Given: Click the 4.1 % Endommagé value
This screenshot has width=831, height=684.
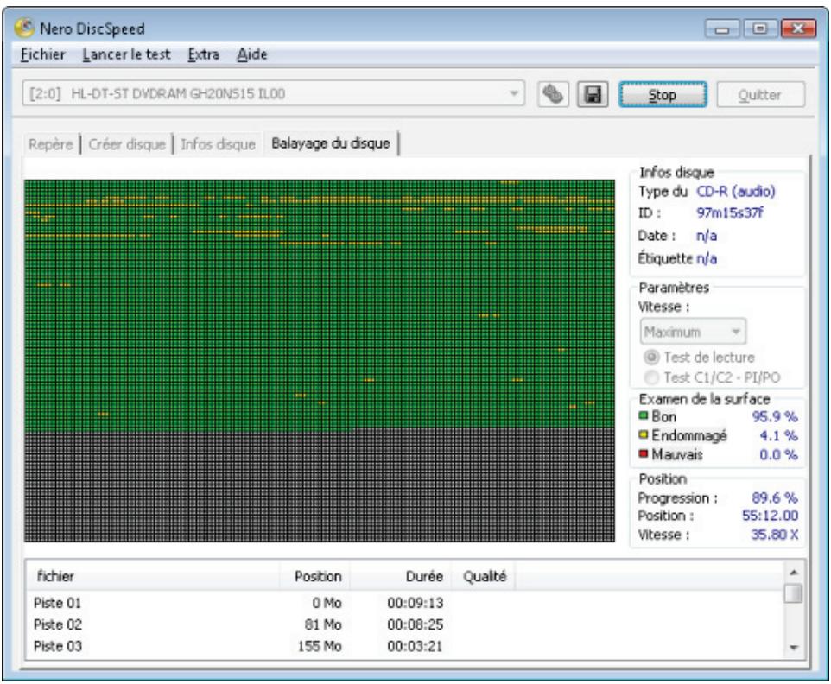Looking at the screenshot, I should click(778, 435).
